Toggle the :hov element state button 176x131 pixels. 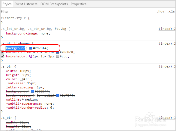(161, 12)
